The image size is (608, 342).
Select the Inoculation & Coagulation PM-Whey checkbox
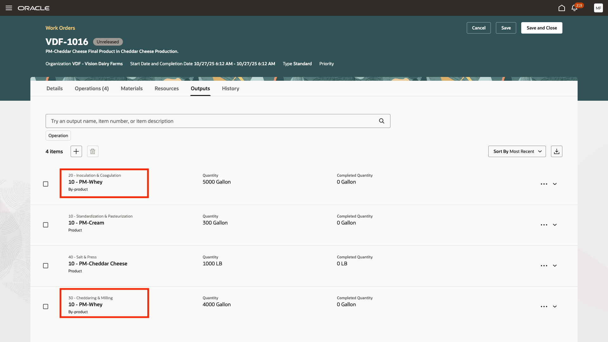[46, 184]
